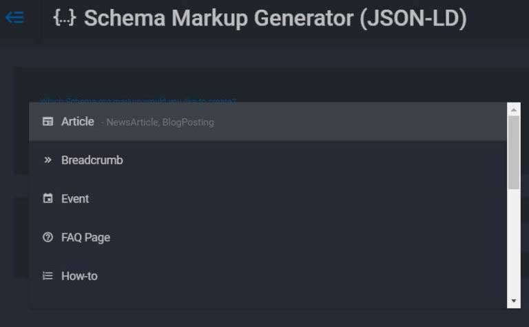The width and height of the screenshot is (529, 327).
Task: Click the Breadcrumb double-chevron icon
Action: click(48, 160)
